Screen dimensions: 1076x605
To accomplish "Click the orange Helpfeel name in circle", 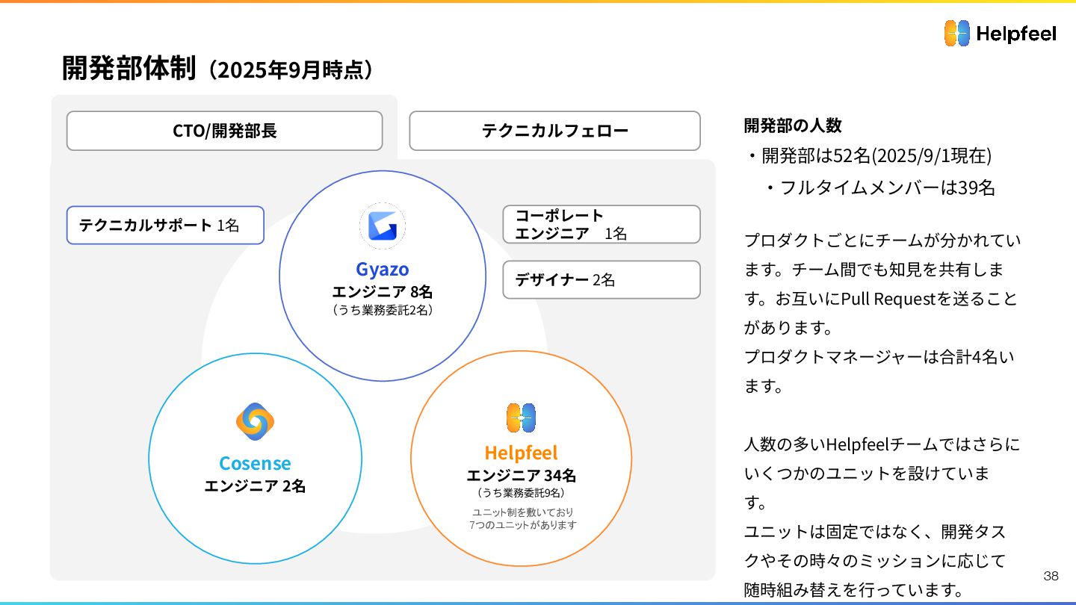I will pyautogui.click(x=521, y=453).
